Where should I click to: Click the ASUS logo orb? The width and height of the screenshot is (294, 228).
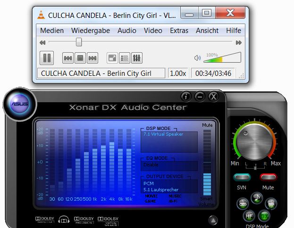tap(20, 104)
